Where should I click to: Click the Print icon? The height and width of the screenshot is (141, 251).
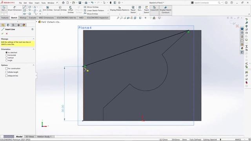coord(86,3)
